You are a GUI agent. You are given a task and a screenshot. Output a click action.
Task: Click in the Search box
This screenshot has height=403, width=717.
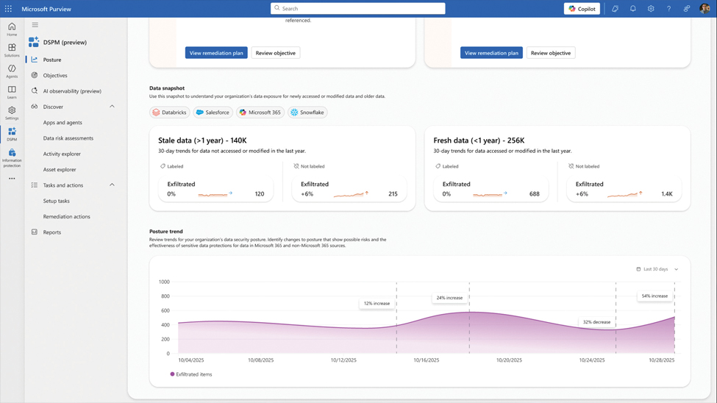(x=357, y=9)
